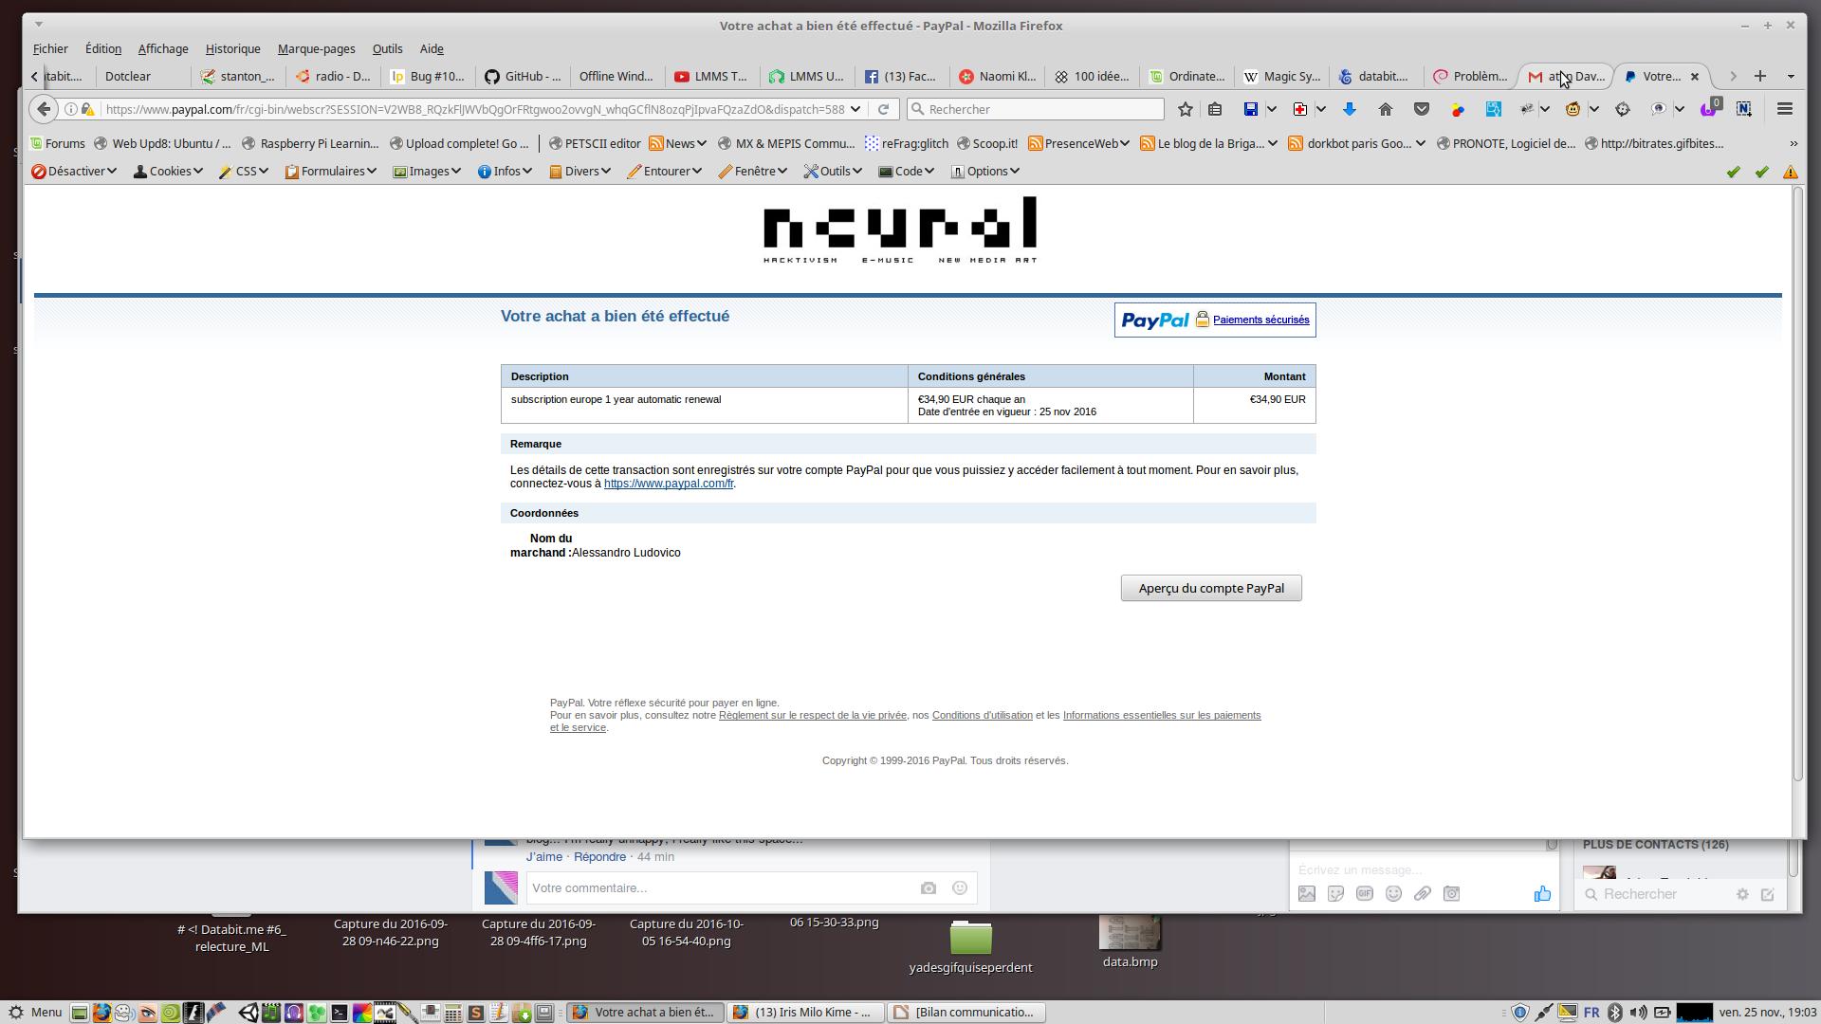
Task: Expand the URL bar history dropdown
Action: click(x=855, y=109)
